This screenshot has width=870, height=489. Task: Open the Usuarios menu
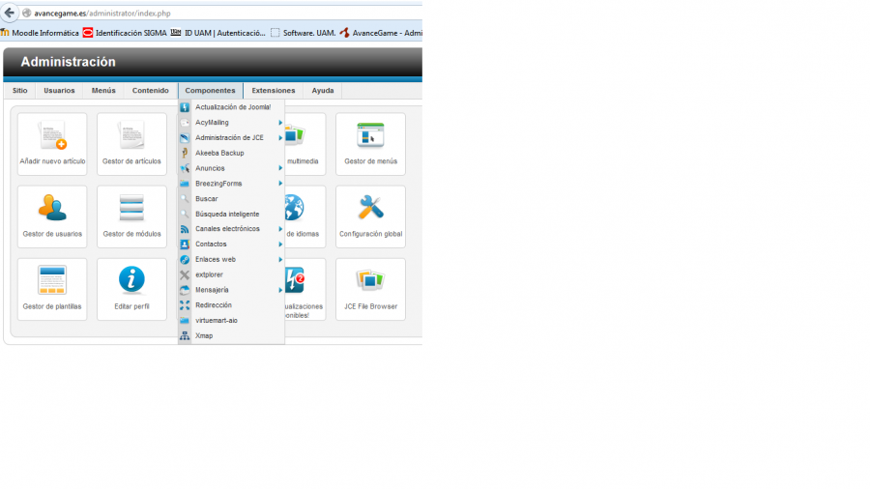[59, 91]
